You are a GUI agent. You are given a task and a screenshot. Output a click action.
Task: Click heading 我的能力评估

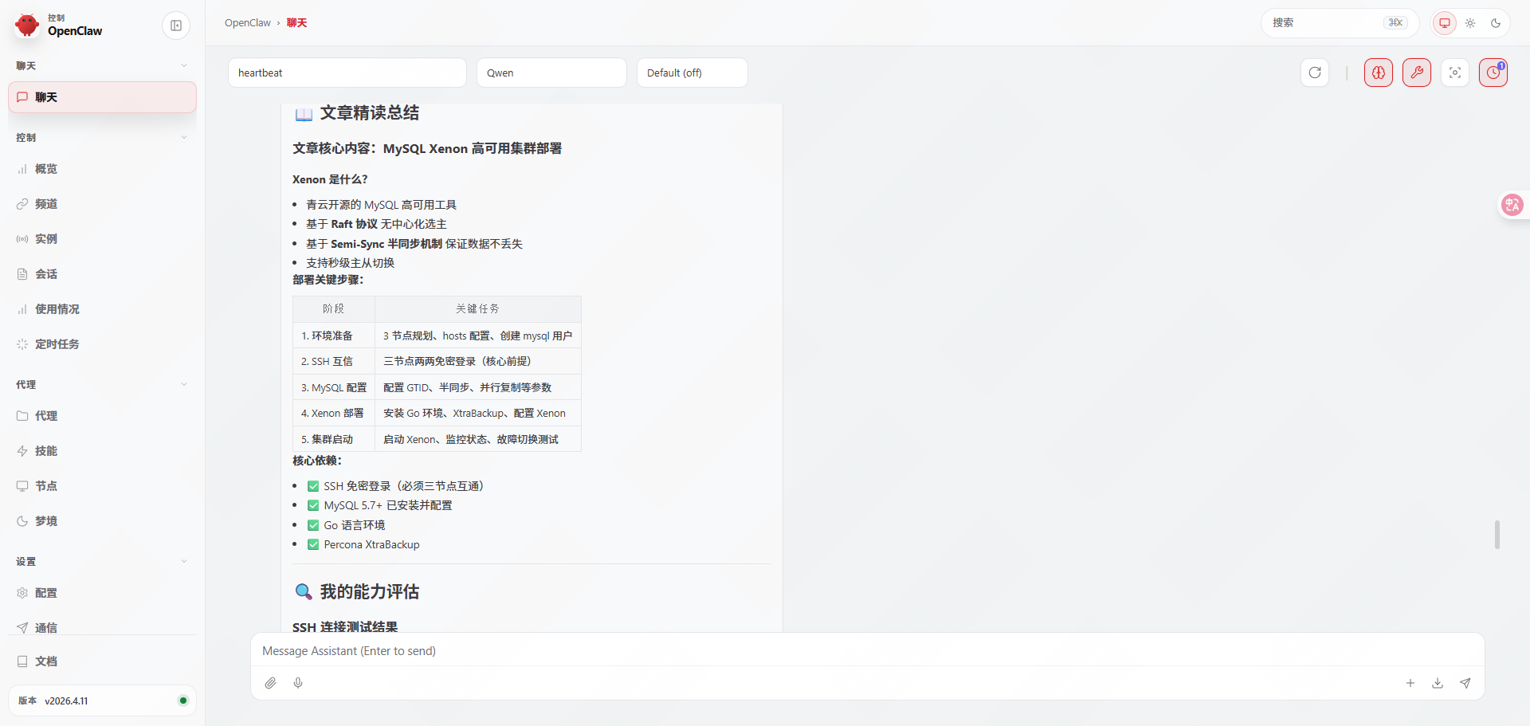tap(370, 591)
